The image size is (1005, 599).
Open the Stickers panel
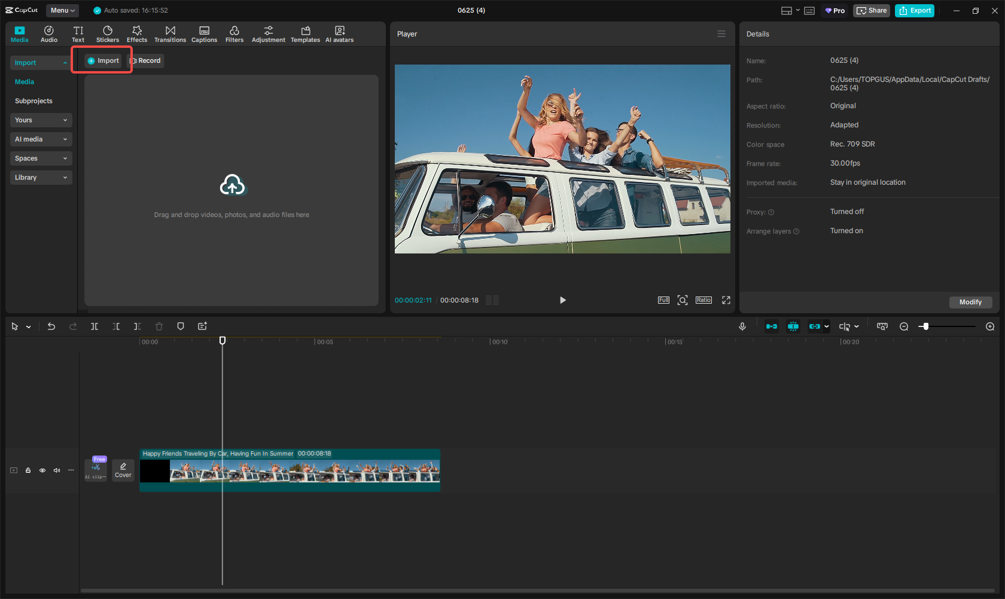click(x=108, y=33)
